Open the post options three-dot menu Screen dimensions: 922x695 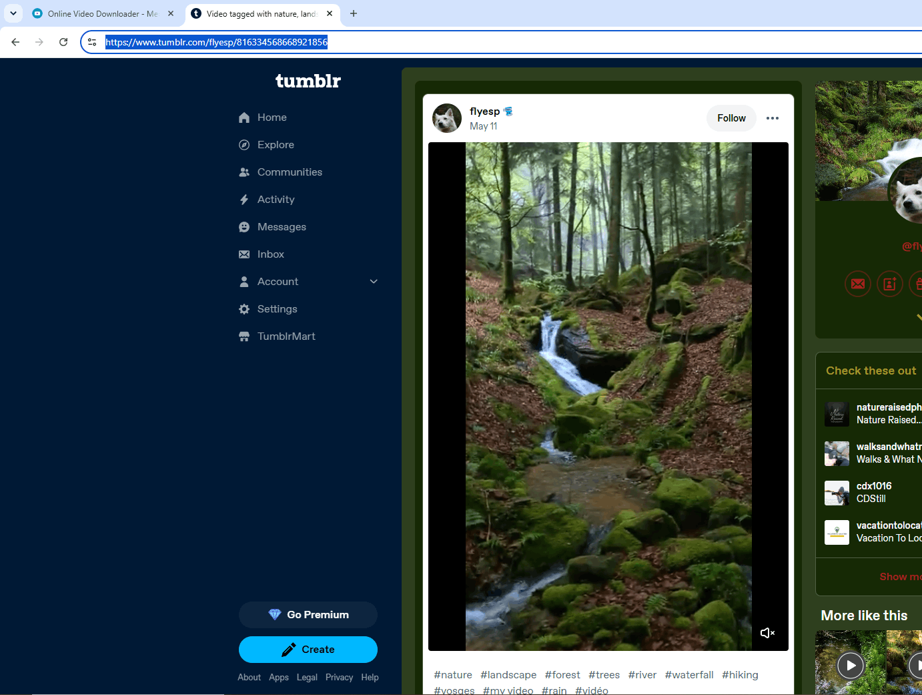point(773,118)
